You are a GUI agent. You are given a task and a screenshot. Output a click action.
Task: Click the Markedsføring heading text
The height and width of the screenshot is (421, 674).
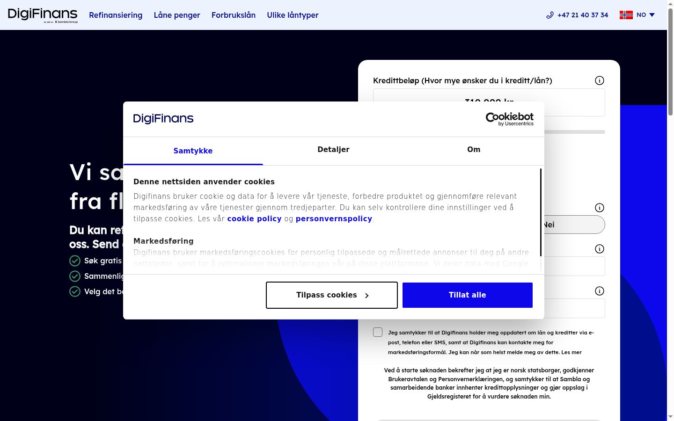pos(163,241)
